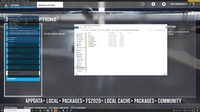
Task: Select This PC in the navigation pane
Action: pos(78,53)
